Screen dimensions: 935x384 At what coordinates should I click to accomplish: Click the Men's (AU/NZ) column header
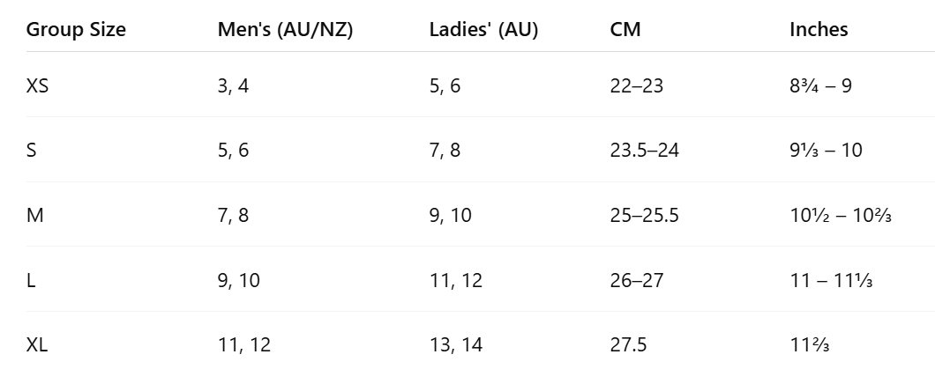(x=285, y=29)
